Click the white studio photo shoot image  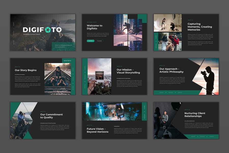(x=168, y=23)
